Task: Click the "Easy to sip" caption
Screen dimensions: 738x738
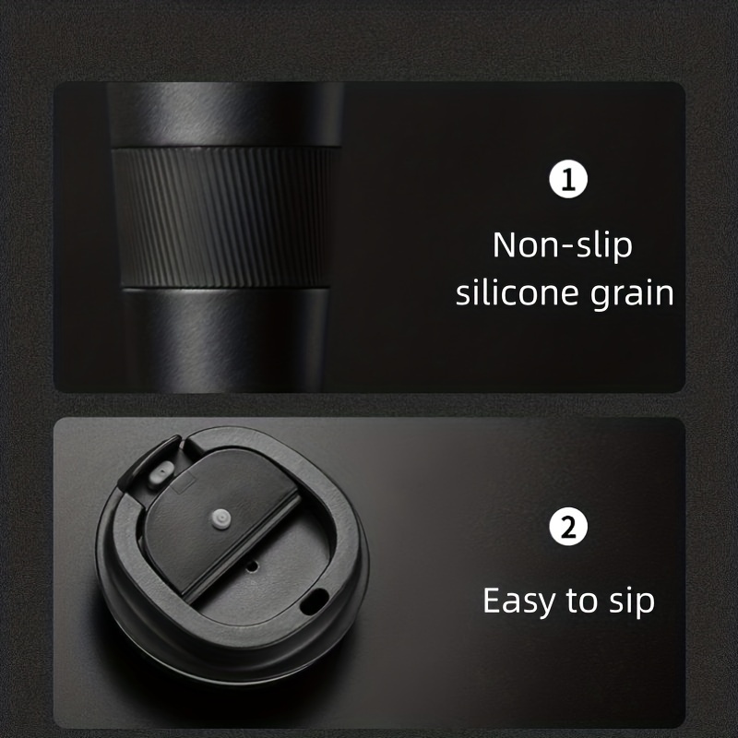Action: point(568,601)
